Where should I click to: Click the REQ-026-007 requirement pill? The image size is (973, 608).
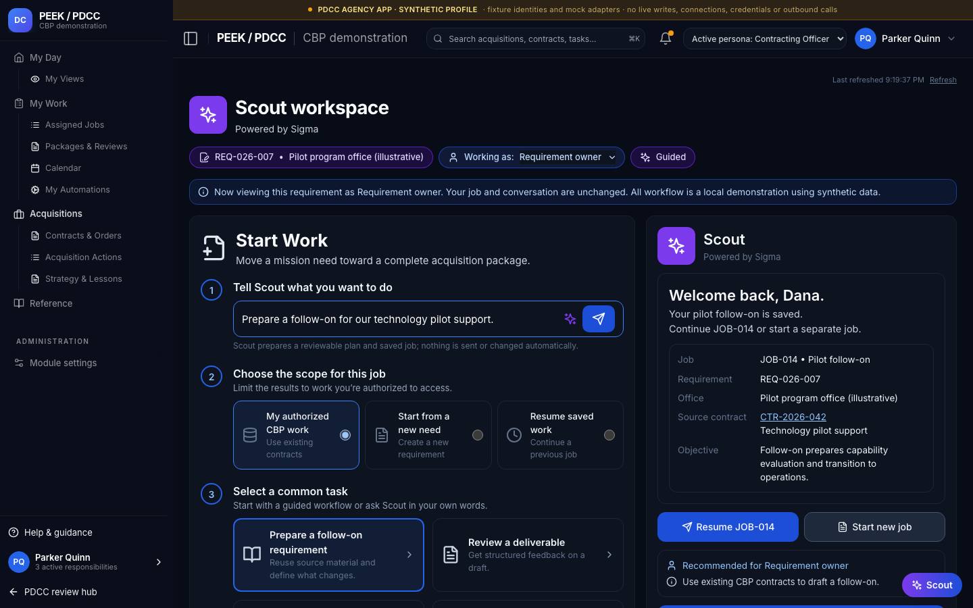[x=311, y=157]
